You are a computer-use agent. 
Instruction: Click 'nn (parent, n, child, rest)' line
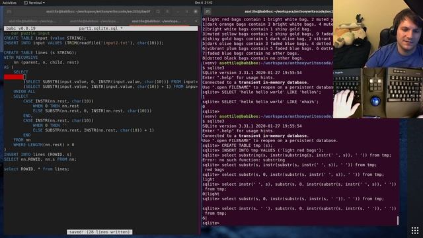[x=46, y=62]
